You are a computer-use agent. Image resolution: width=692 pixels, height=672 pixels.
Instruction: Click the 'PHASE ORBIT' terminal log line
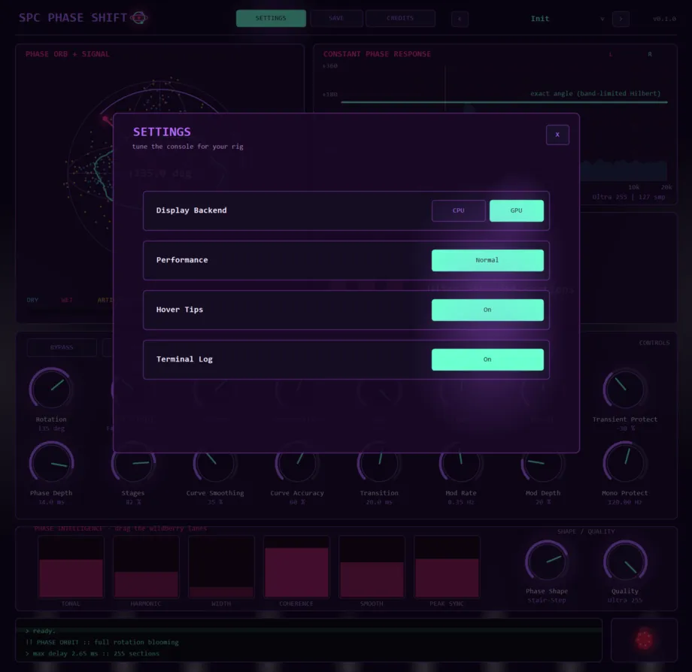click(102, 643)
